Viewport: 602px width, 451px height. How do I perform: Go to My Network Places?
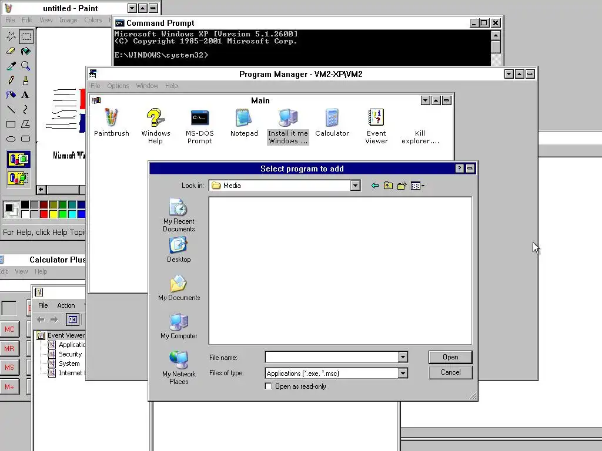(179, 368)
